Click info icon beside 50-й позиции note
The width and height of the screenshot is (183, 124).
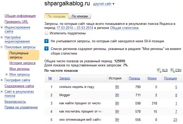click(46, 41)
